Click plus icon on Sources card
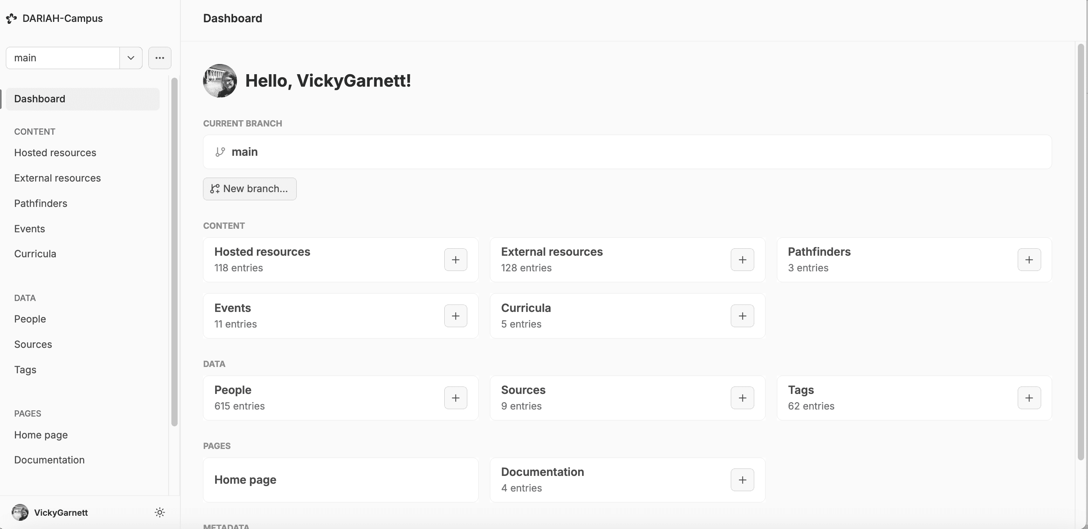The height and width of the screenshot is (529, 1088). [742, 397]
